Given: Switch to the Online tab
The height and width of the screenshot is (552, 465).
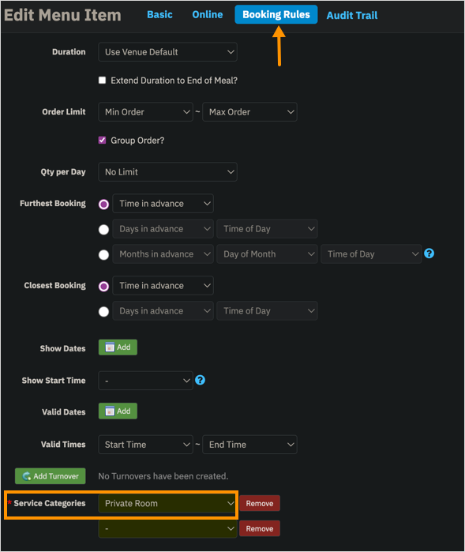Looking at the screenshot, I should pyautogui.click(x=208, y=15).
